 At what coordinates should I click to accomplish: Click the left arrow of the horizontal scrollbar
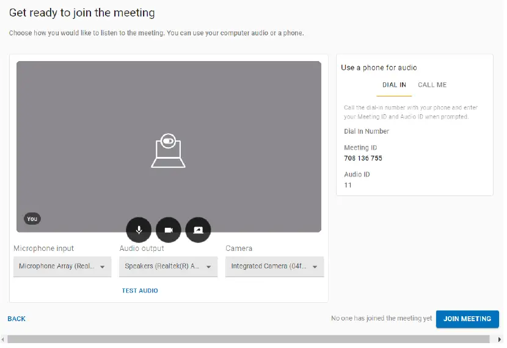tap(4, 339)
